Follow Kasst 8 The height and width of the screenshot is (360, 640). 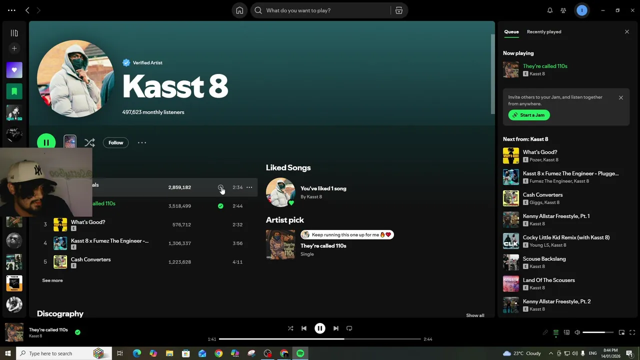[115, 142]
